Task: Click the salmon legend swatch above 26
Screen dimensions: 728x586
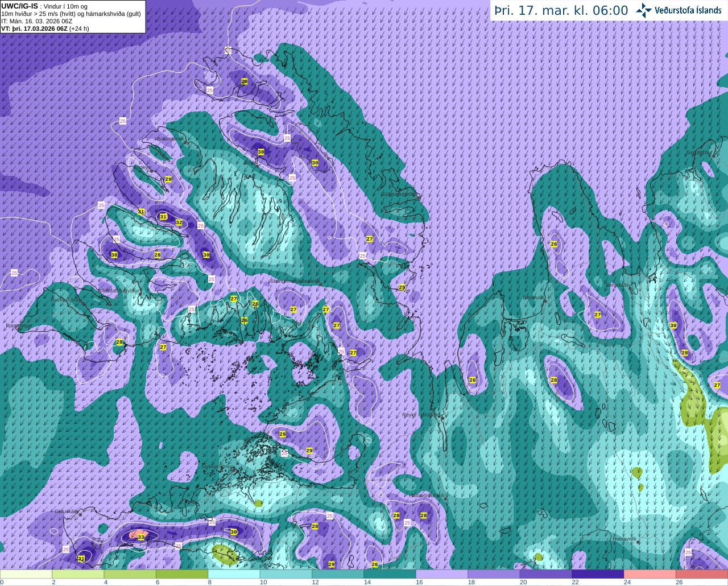Action: (702, 574)
